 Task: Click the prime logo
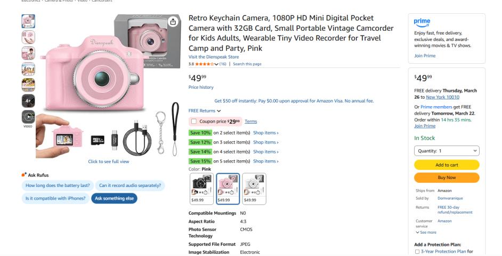tap(422, 22)
